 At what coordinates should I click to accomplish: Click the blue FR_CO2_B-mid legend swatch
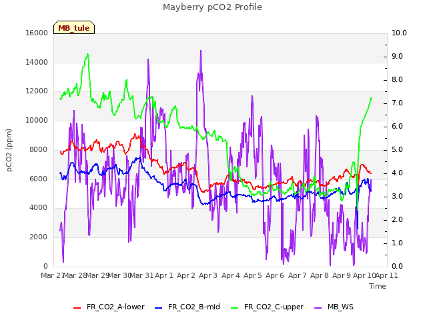(159, 308)
